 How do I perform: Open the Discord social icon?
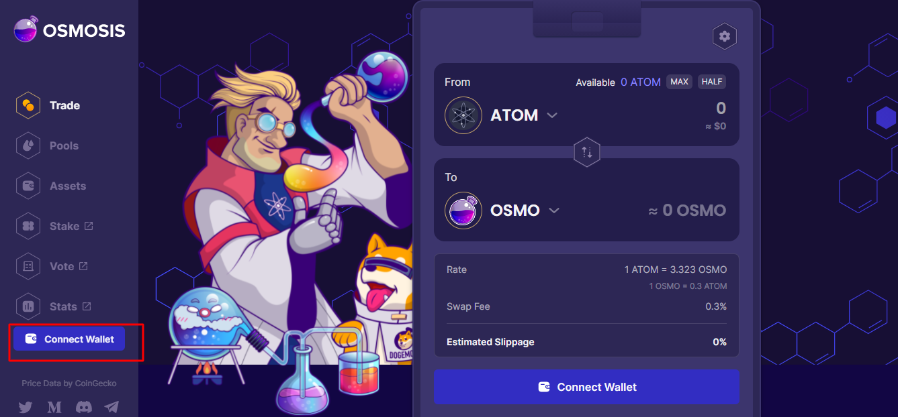[x=83, y=407]
